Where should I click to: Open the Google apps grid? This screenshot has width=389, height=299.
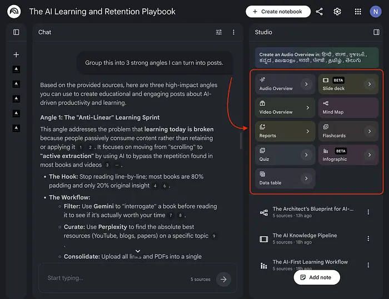coord(358,12)
